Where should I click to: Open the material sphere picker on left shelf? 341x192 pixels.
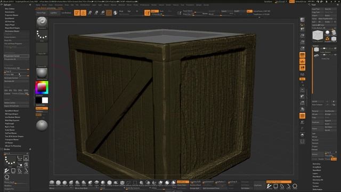click(42, 74)
